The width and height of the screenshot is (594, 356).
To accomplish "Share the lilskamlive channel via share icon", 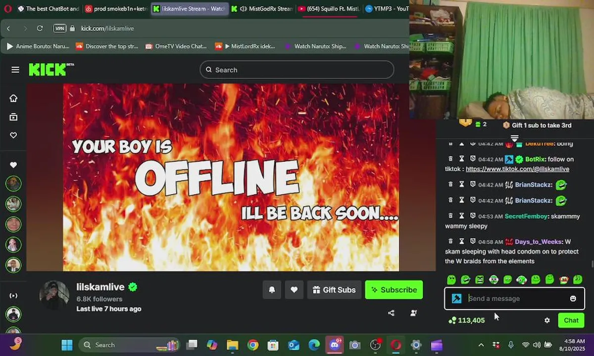I will [391, 312].
